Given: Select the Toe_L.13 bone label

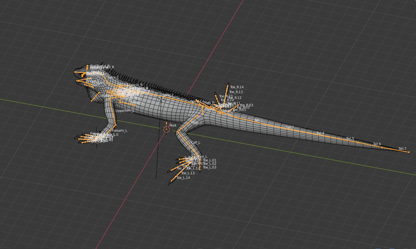Looking at the screenshot, I should point(188,173).
